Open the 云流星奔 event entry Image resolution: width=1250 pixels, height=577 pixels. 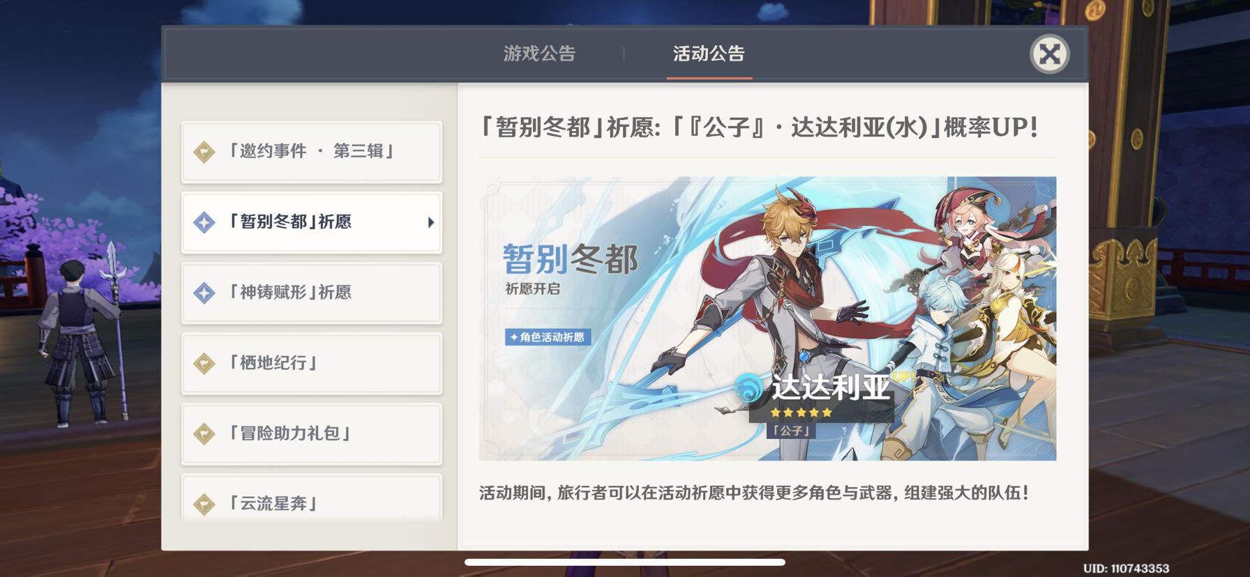click(312, 498)
